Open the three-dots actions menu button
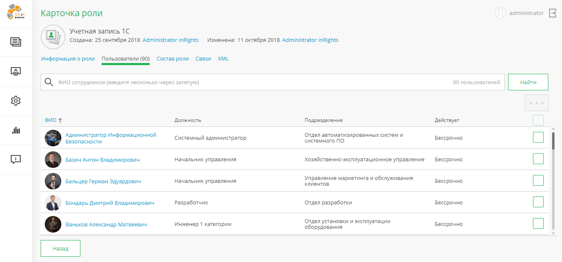This screenshot has height=262, width=562. [536, 103]
